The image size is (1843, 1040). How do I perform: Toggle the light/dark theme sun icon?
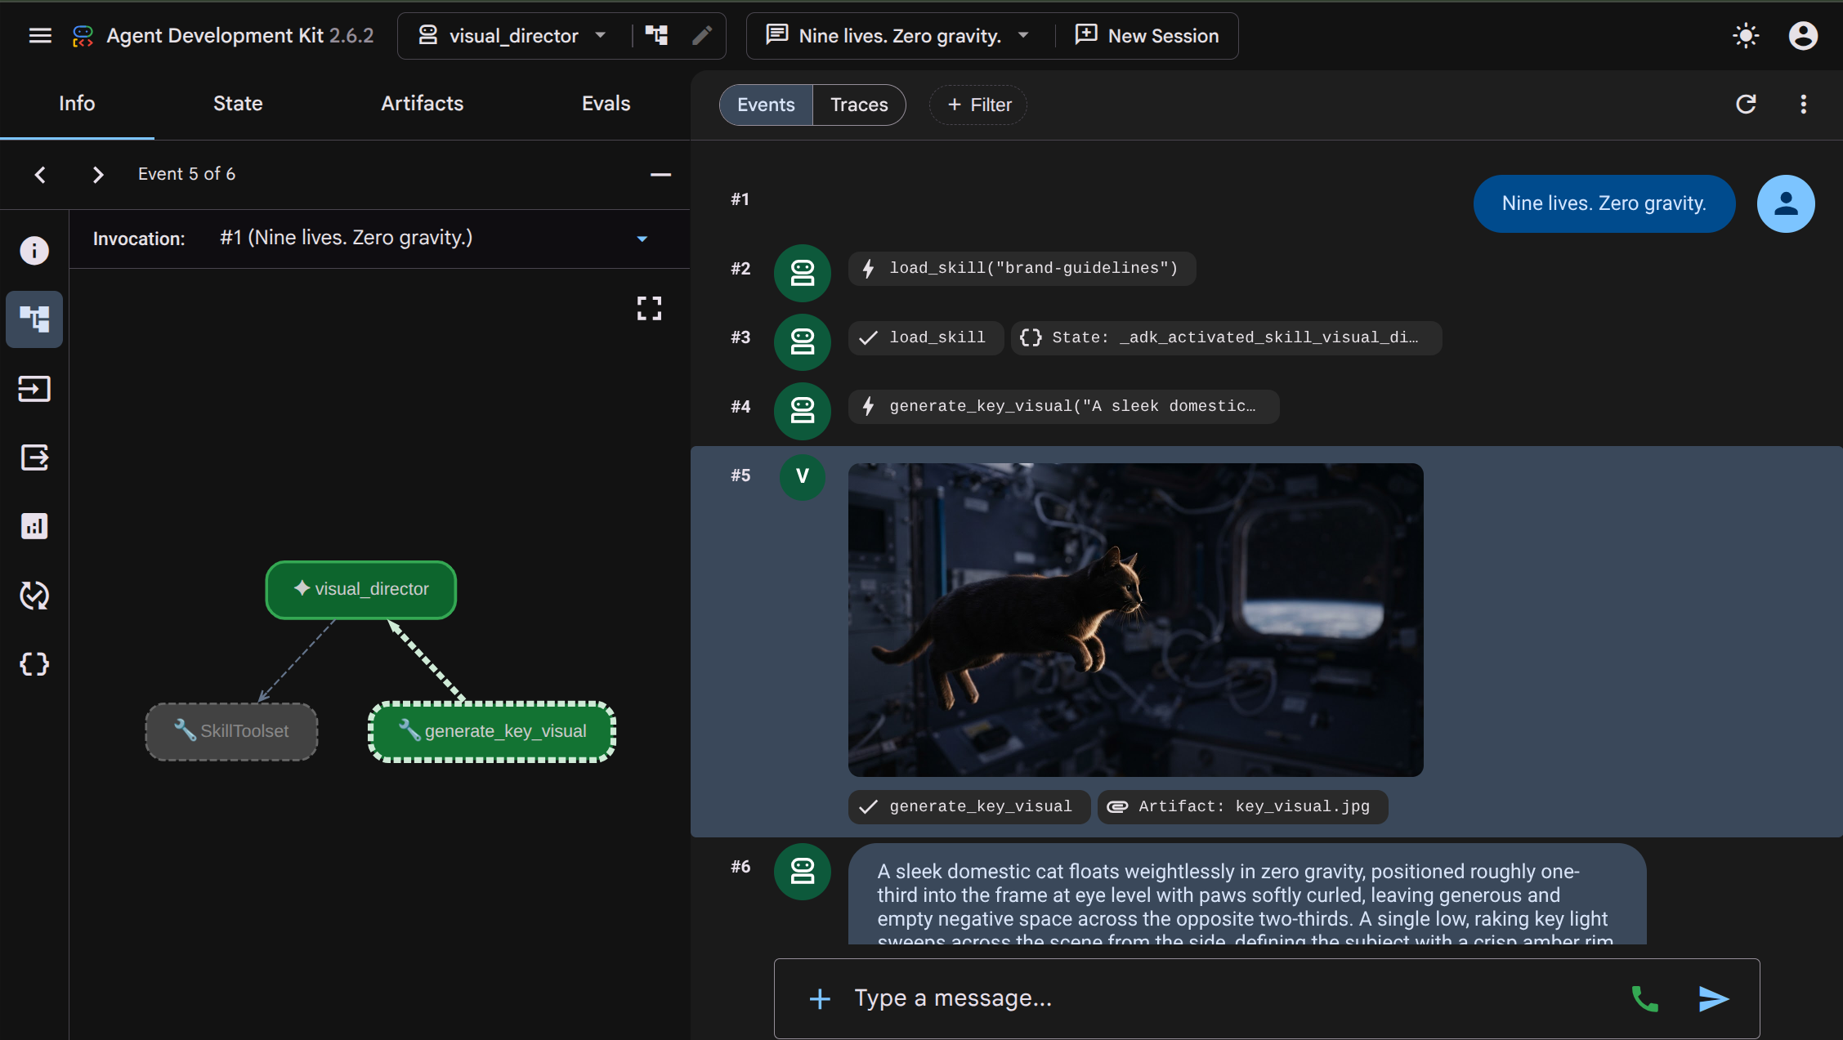[x=1746, y=36]
